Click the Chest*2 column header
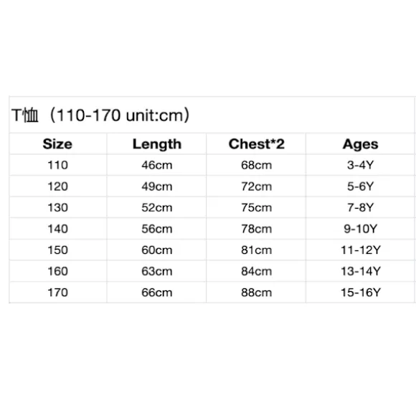The width and height of the screenshot is (416, 416). tap(256, 143)
